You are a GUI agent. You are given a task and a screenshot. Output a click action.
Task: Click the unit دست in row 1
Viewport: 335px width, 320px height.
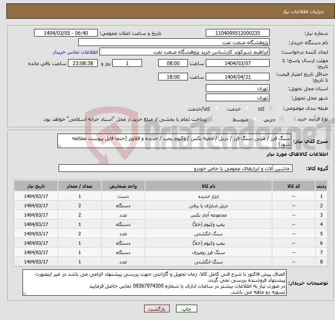tap(123, 196)
